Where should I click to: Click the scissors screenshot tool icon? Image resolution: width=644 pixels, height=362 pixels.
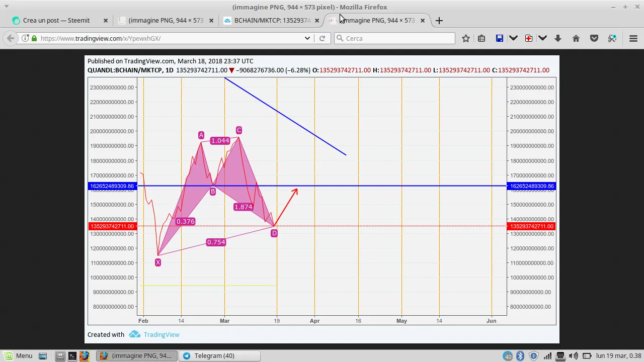point(612,38)
